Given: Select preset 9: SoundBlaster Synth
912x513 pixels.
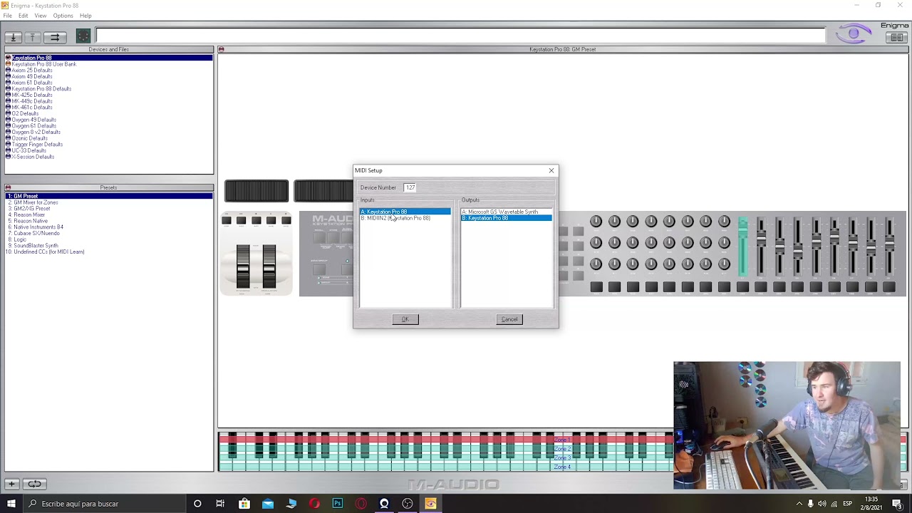Looking at the screenshot, I should (33, 246).
